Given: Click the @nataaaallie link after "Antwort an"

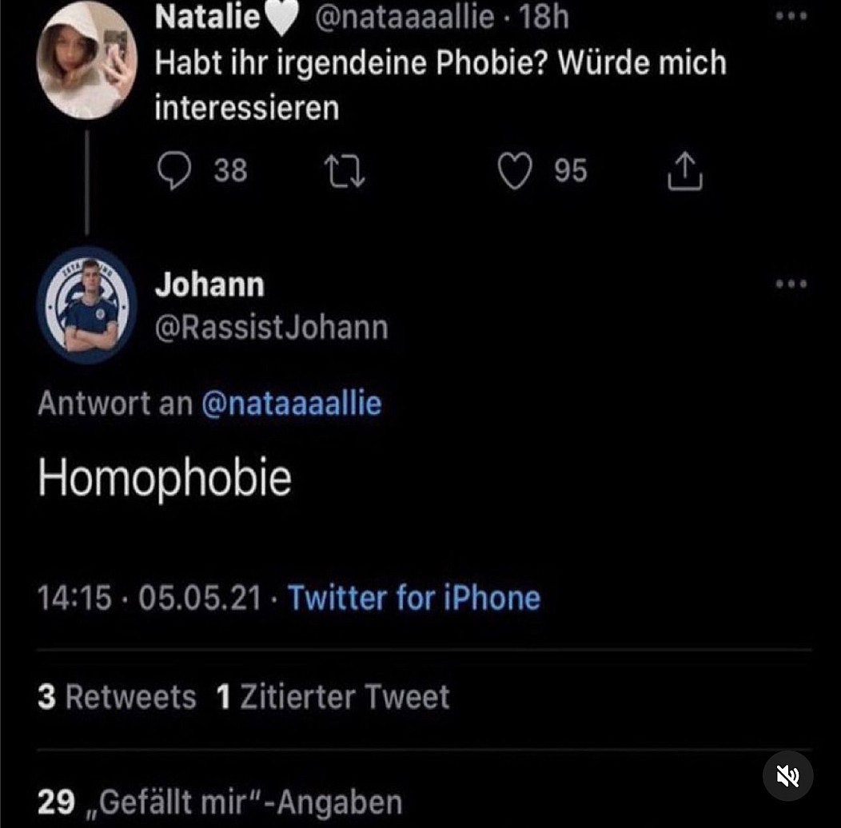Looking at the screenshot, I should coord(291,403).
